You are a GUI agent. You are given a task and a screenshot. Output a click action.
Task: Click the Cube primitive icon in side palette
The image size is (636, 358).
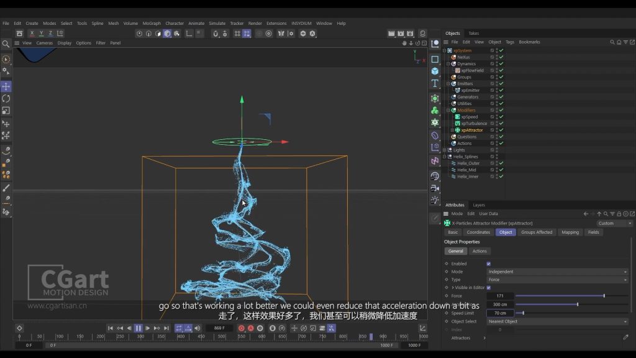pos(435,71)
